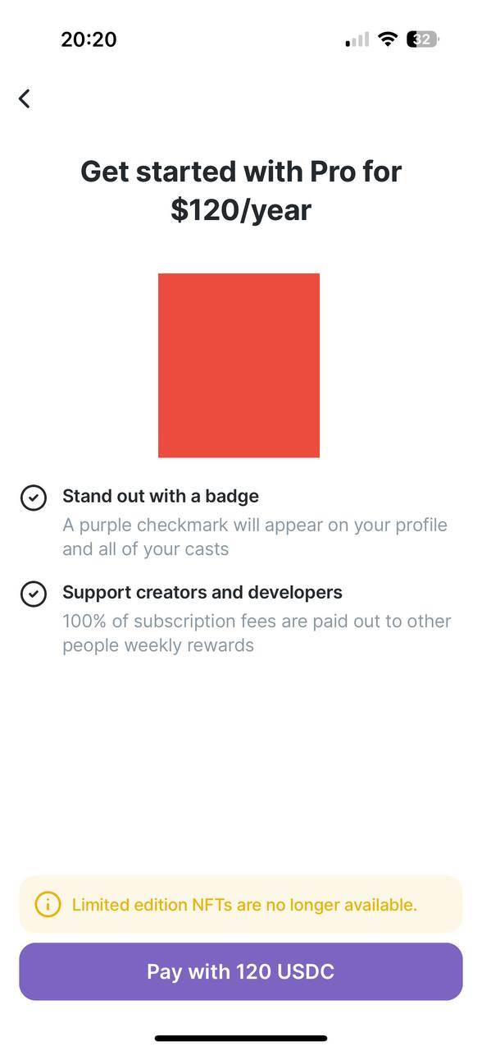The image size is (482, 1051).
Task: Tap the 20:20 clock in status bar
Action: pyautogui.click(x=89, y=39)
